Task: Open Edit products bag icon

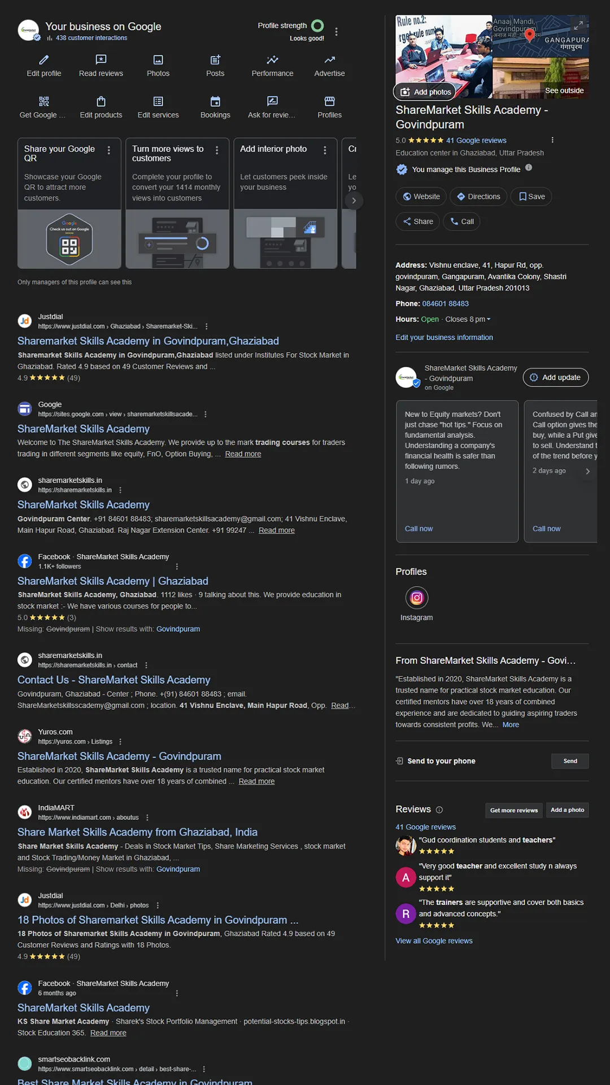Action: coord(101,102)
